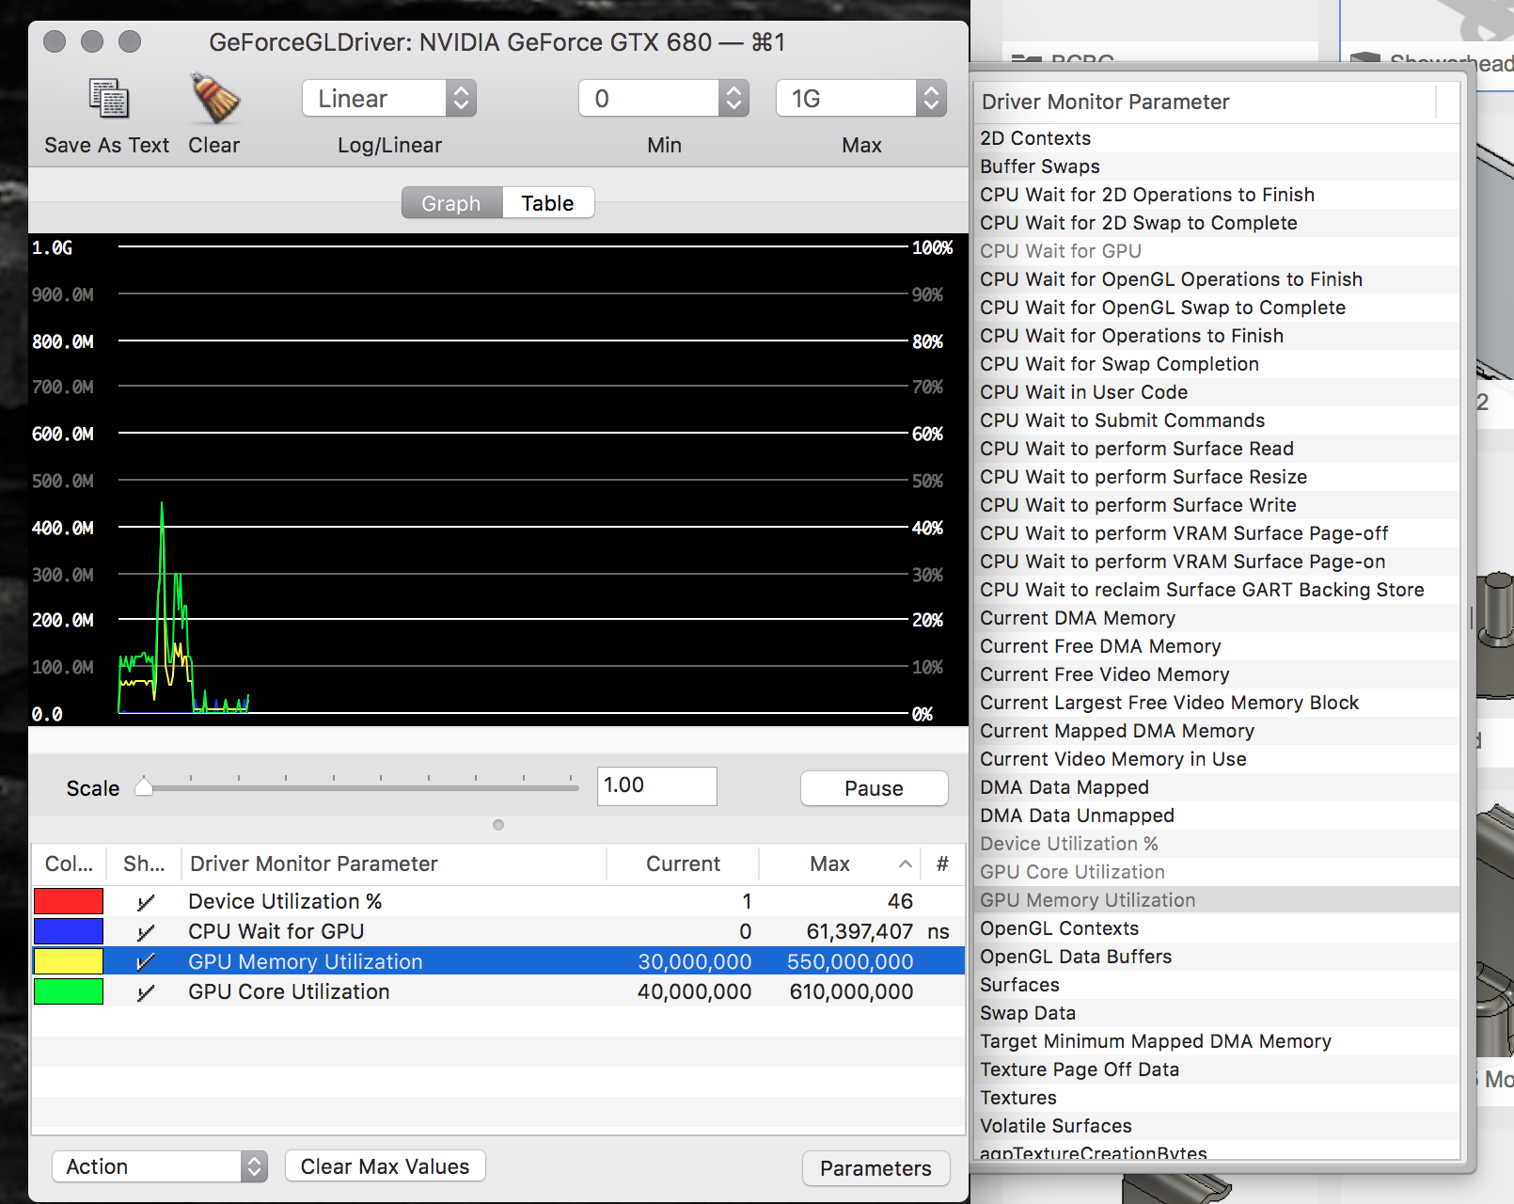Click inside the Min field showing 0
The width and height of the screenshot is (1514, 1204).
click(650, 98)
